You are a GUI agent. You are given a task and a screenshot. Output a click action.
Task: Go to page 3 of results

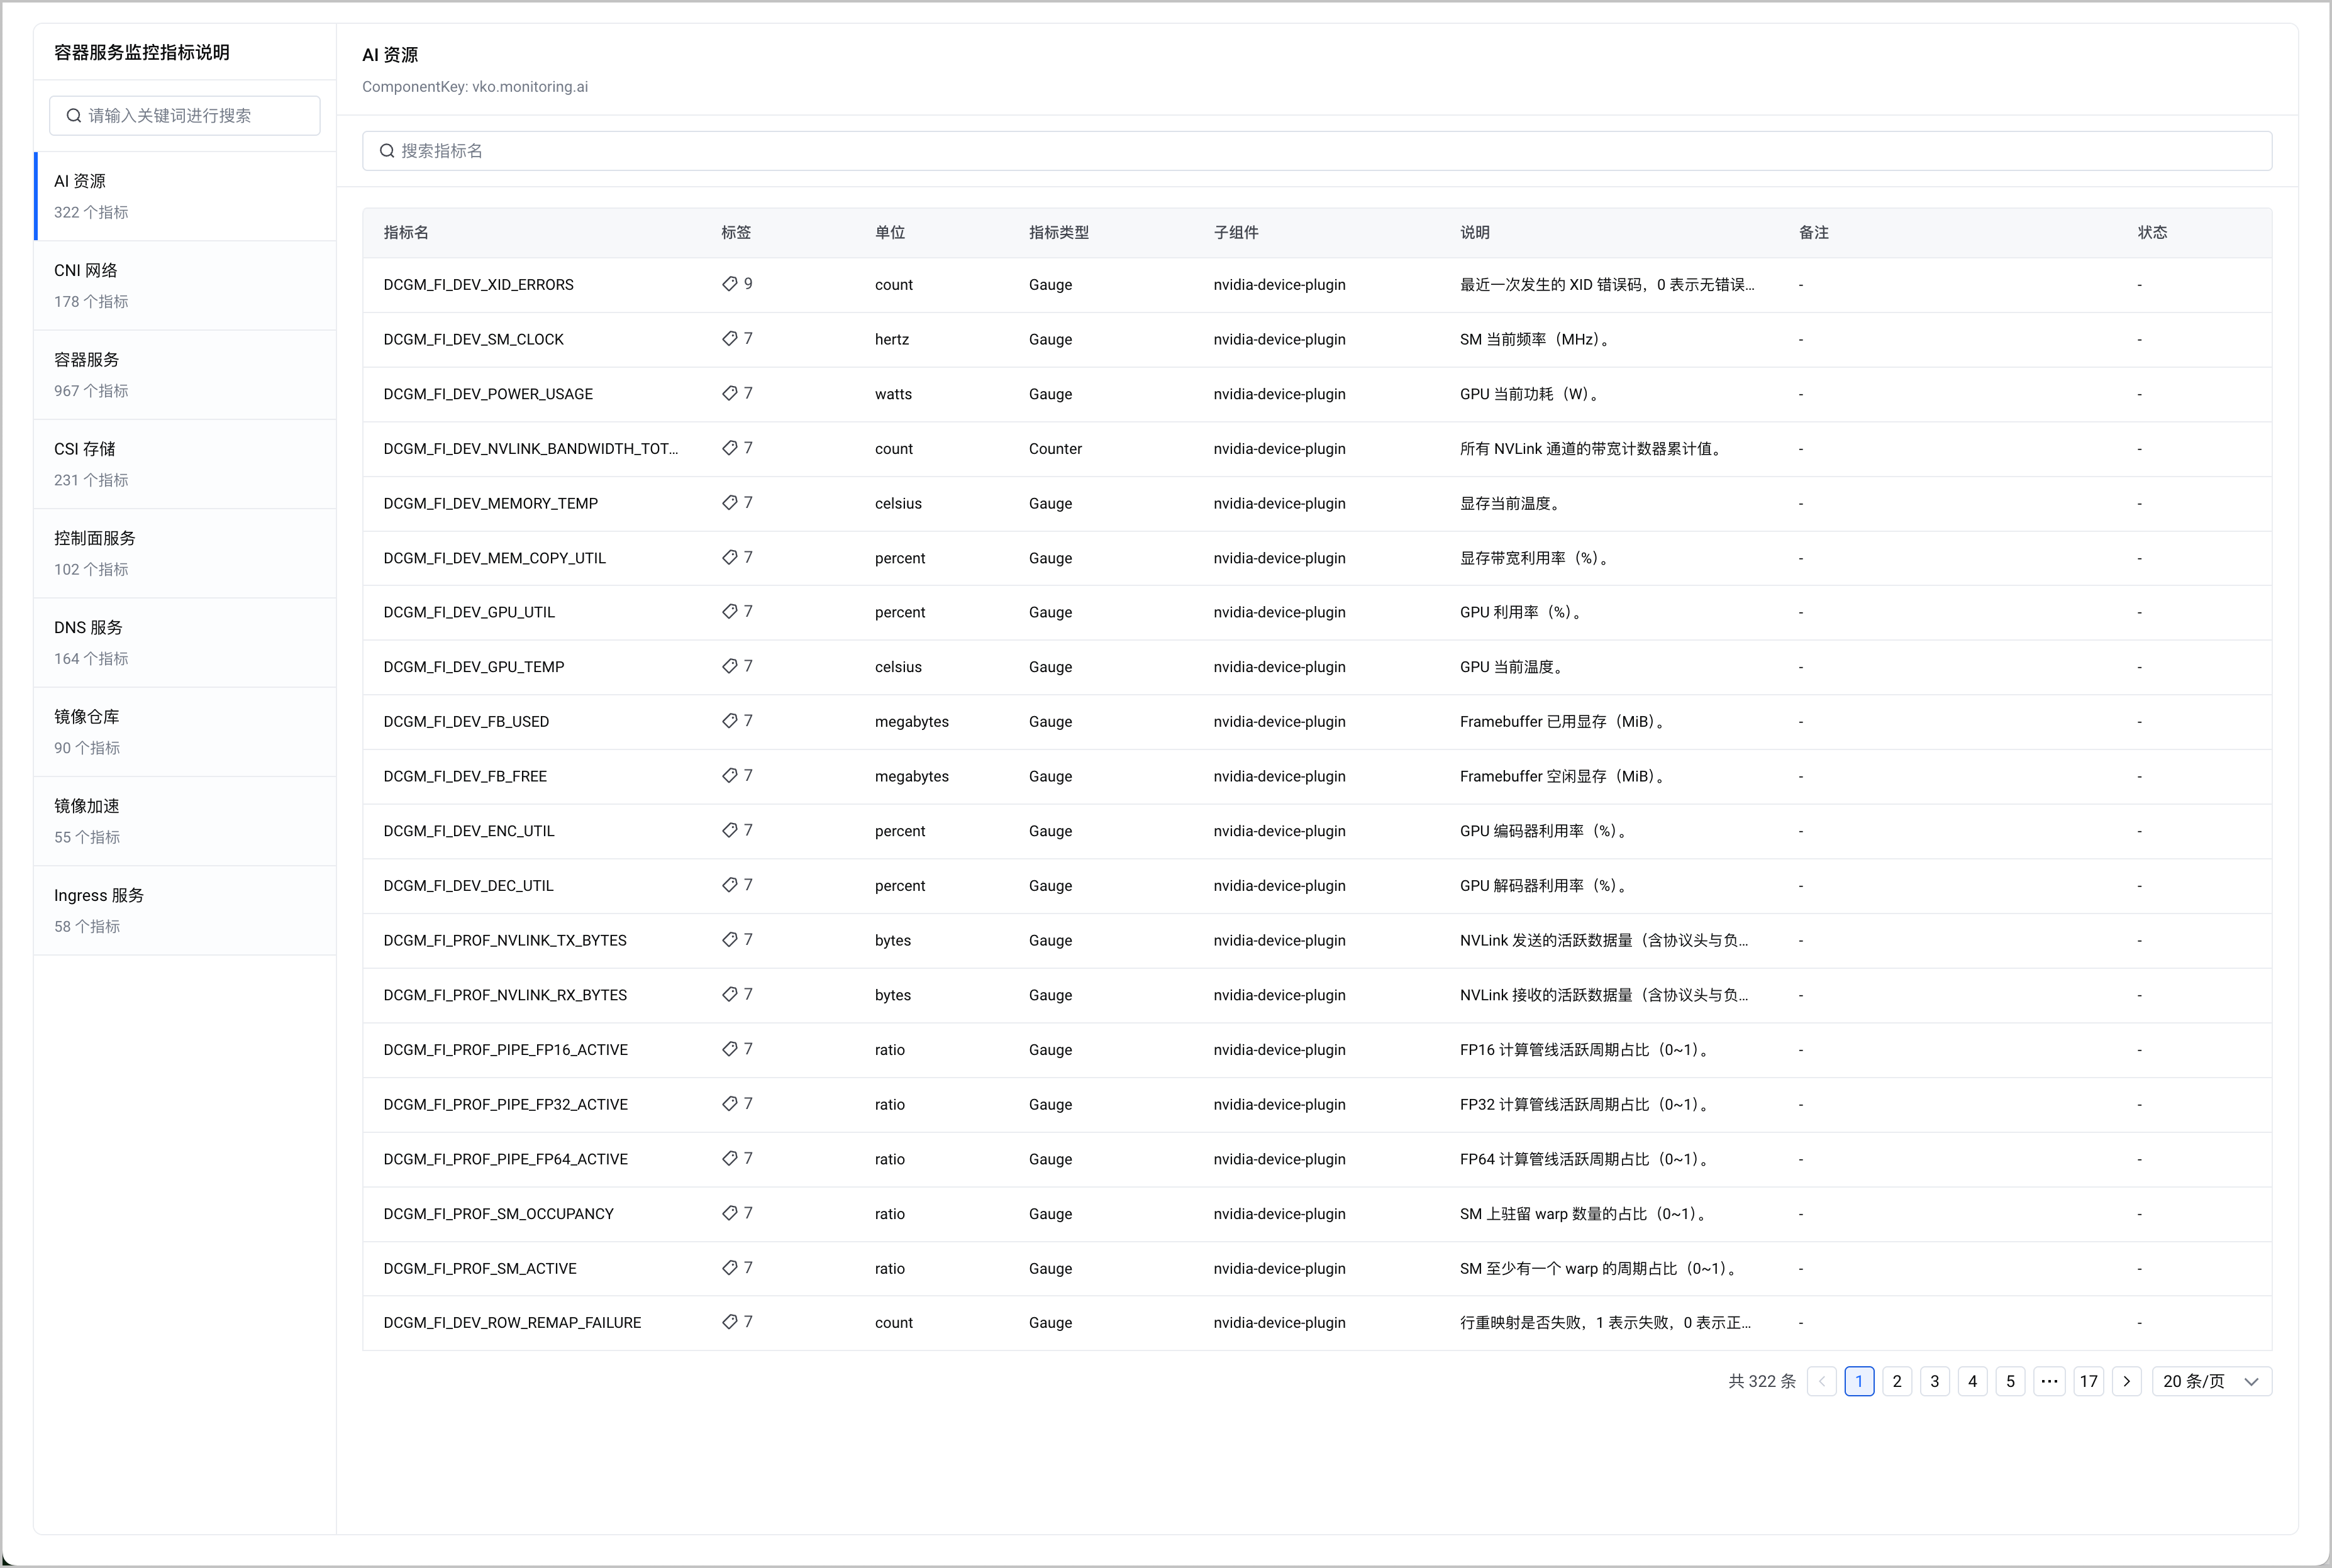pos(1935,1381)
